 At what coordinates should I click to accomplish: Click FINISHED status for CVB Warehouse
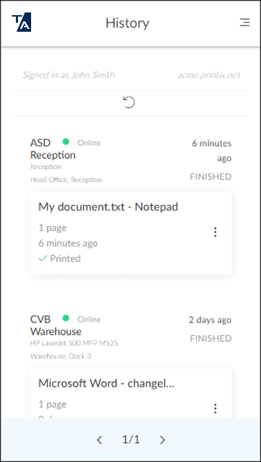(211, 338)
